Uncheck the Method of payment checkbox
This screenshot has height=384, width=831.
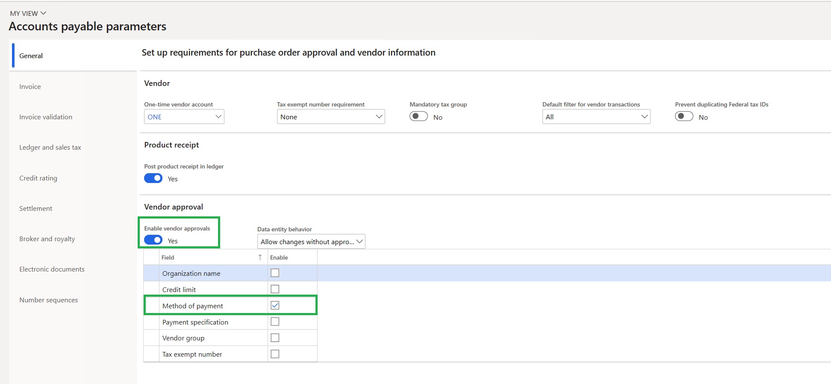[275, 305]
